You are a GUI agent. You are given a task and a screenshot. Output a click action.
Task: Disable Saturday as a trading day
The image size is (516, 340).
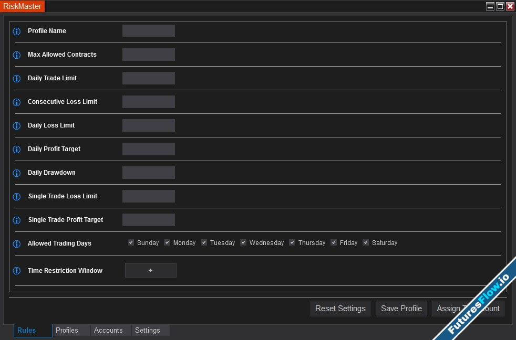[366, 242]
